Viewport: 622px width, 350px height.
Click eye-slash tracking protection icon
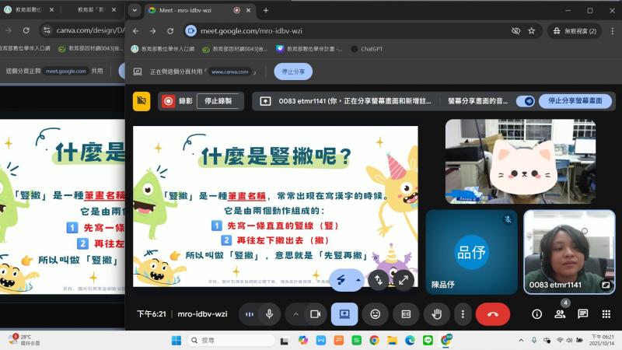pos(515,31)
